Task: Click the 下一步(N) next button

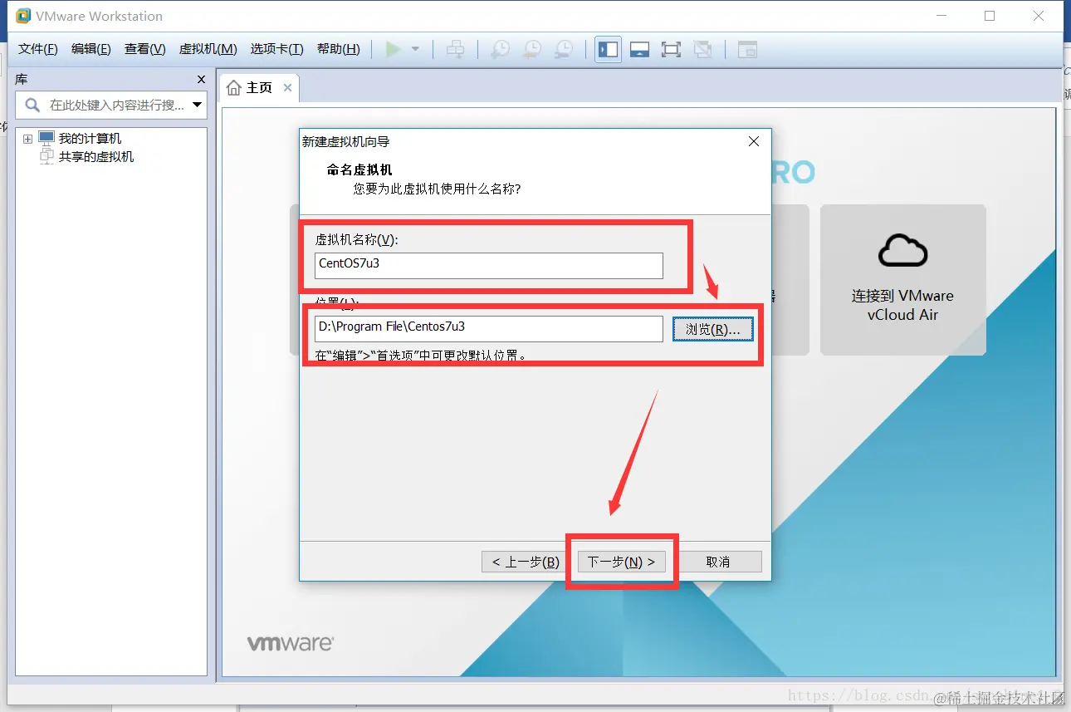Action: click(x=622, y=562)
